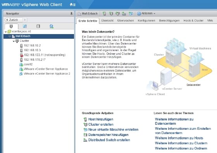Select VMware vCenter Server Appliance VM
Image resolution: width=217 pixels, height=153 pixels.
(46, 69)
